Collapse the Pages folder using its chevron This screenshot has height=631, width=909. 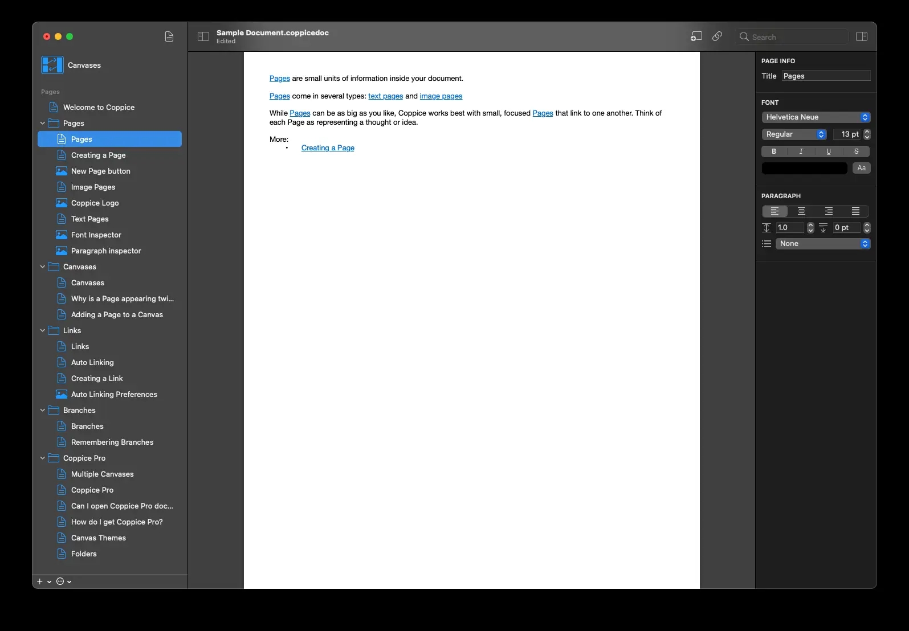(x=43, y=123)
